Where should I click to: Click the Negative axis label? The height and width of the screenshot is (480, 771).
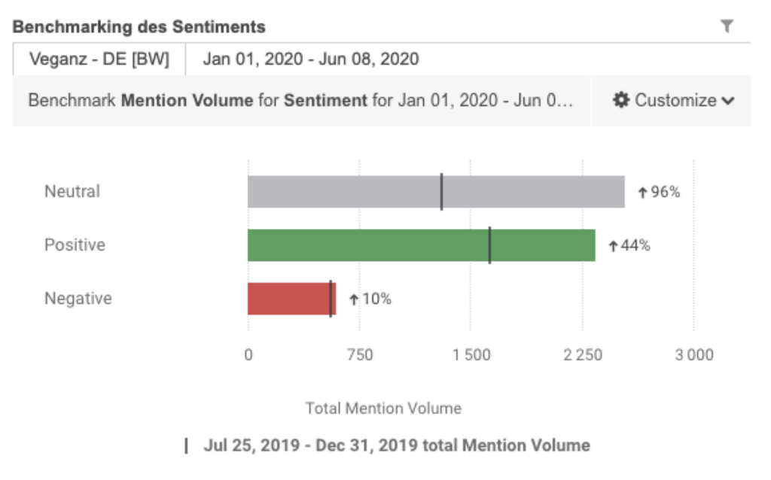(x=78, y=299)
